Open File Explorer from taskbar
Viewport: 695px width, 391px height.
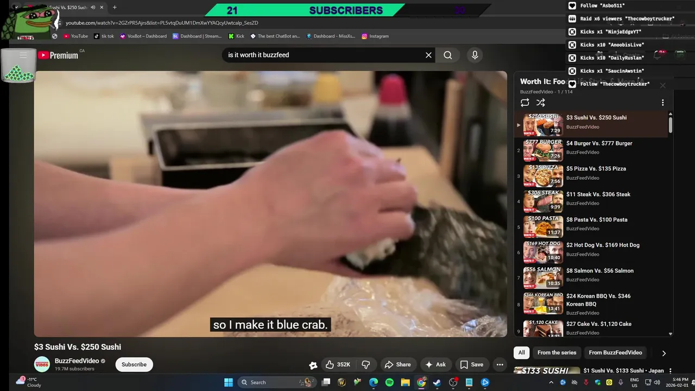click(x=405, y=382)
